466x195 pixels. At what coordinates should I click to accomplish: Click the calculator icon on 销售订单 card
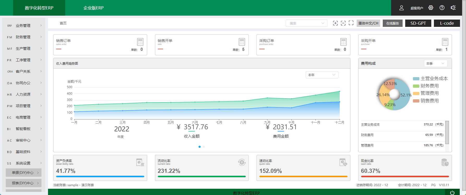[x=140, y=42]
